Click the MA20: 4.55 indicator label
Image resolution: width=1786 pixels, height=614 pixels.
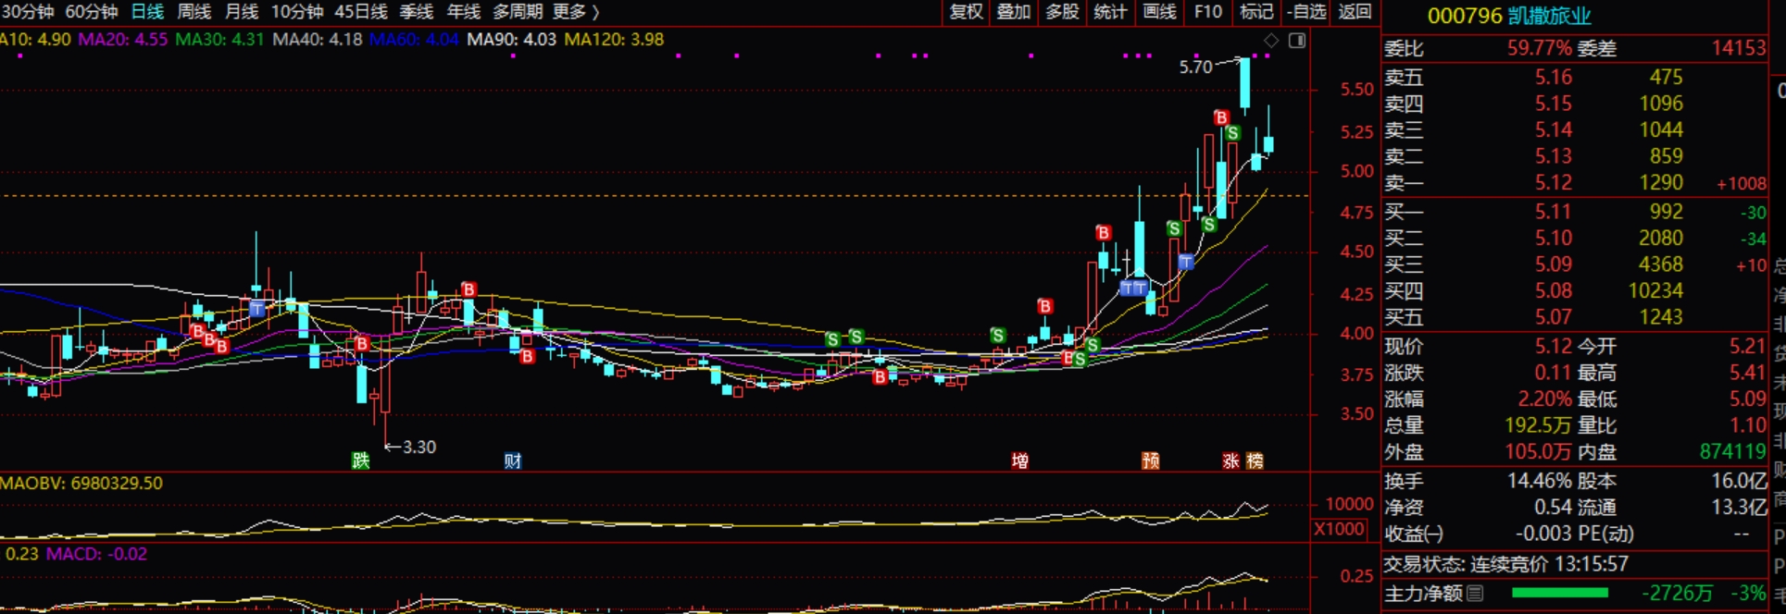pos(123,40)
